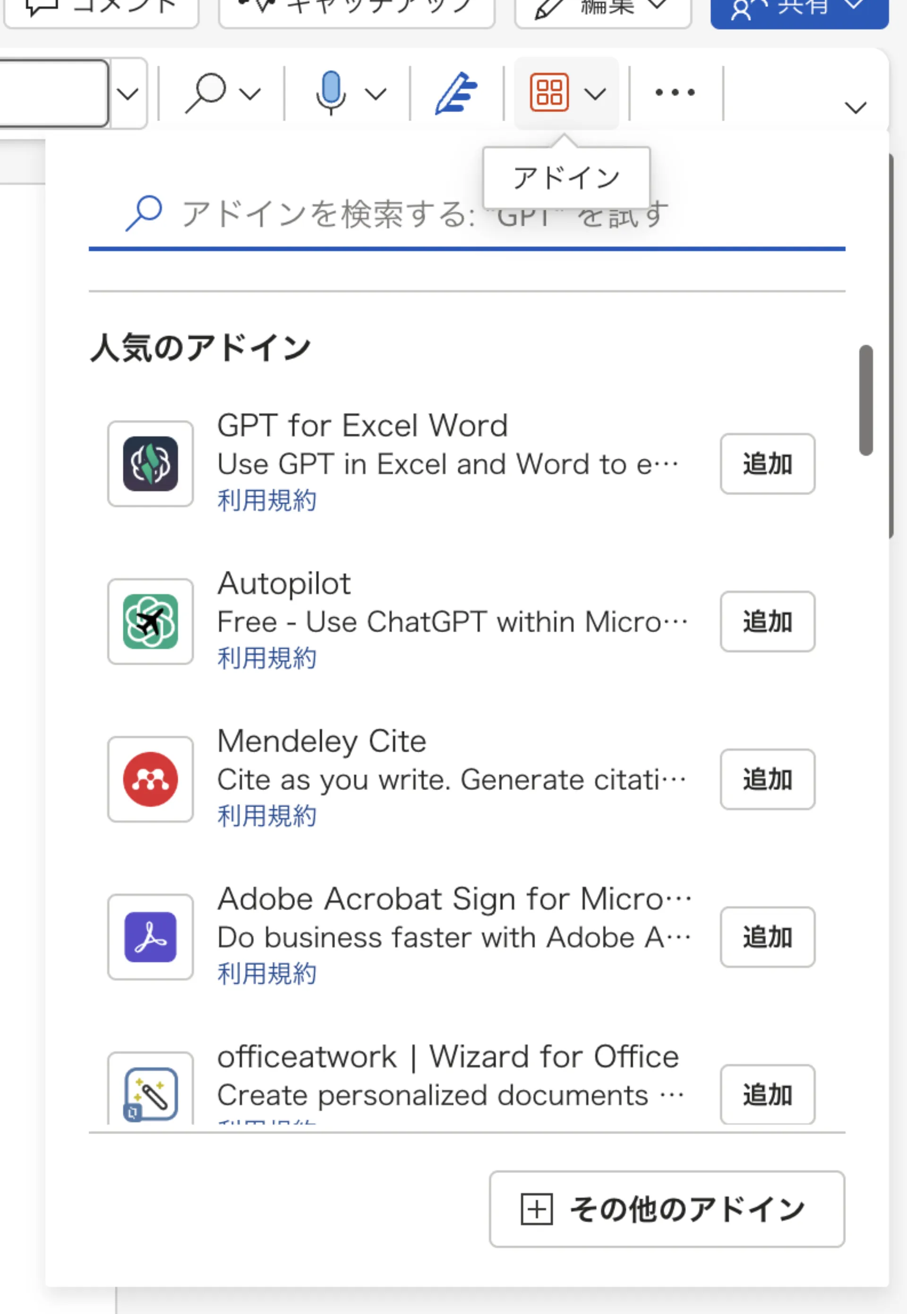Image resolution: width=907 pixels, height=1314 pixels.
Task: Click officeatwork | Wizard for Office title
Action: (x=448, y=1057)
